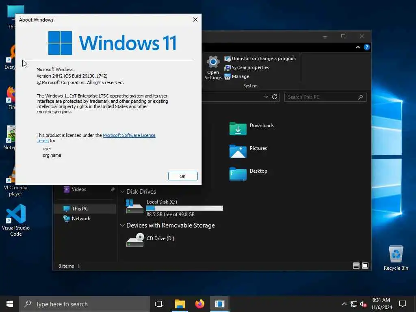Select Videos in the navigation pane
416x312 pixels.
point(79,189)
